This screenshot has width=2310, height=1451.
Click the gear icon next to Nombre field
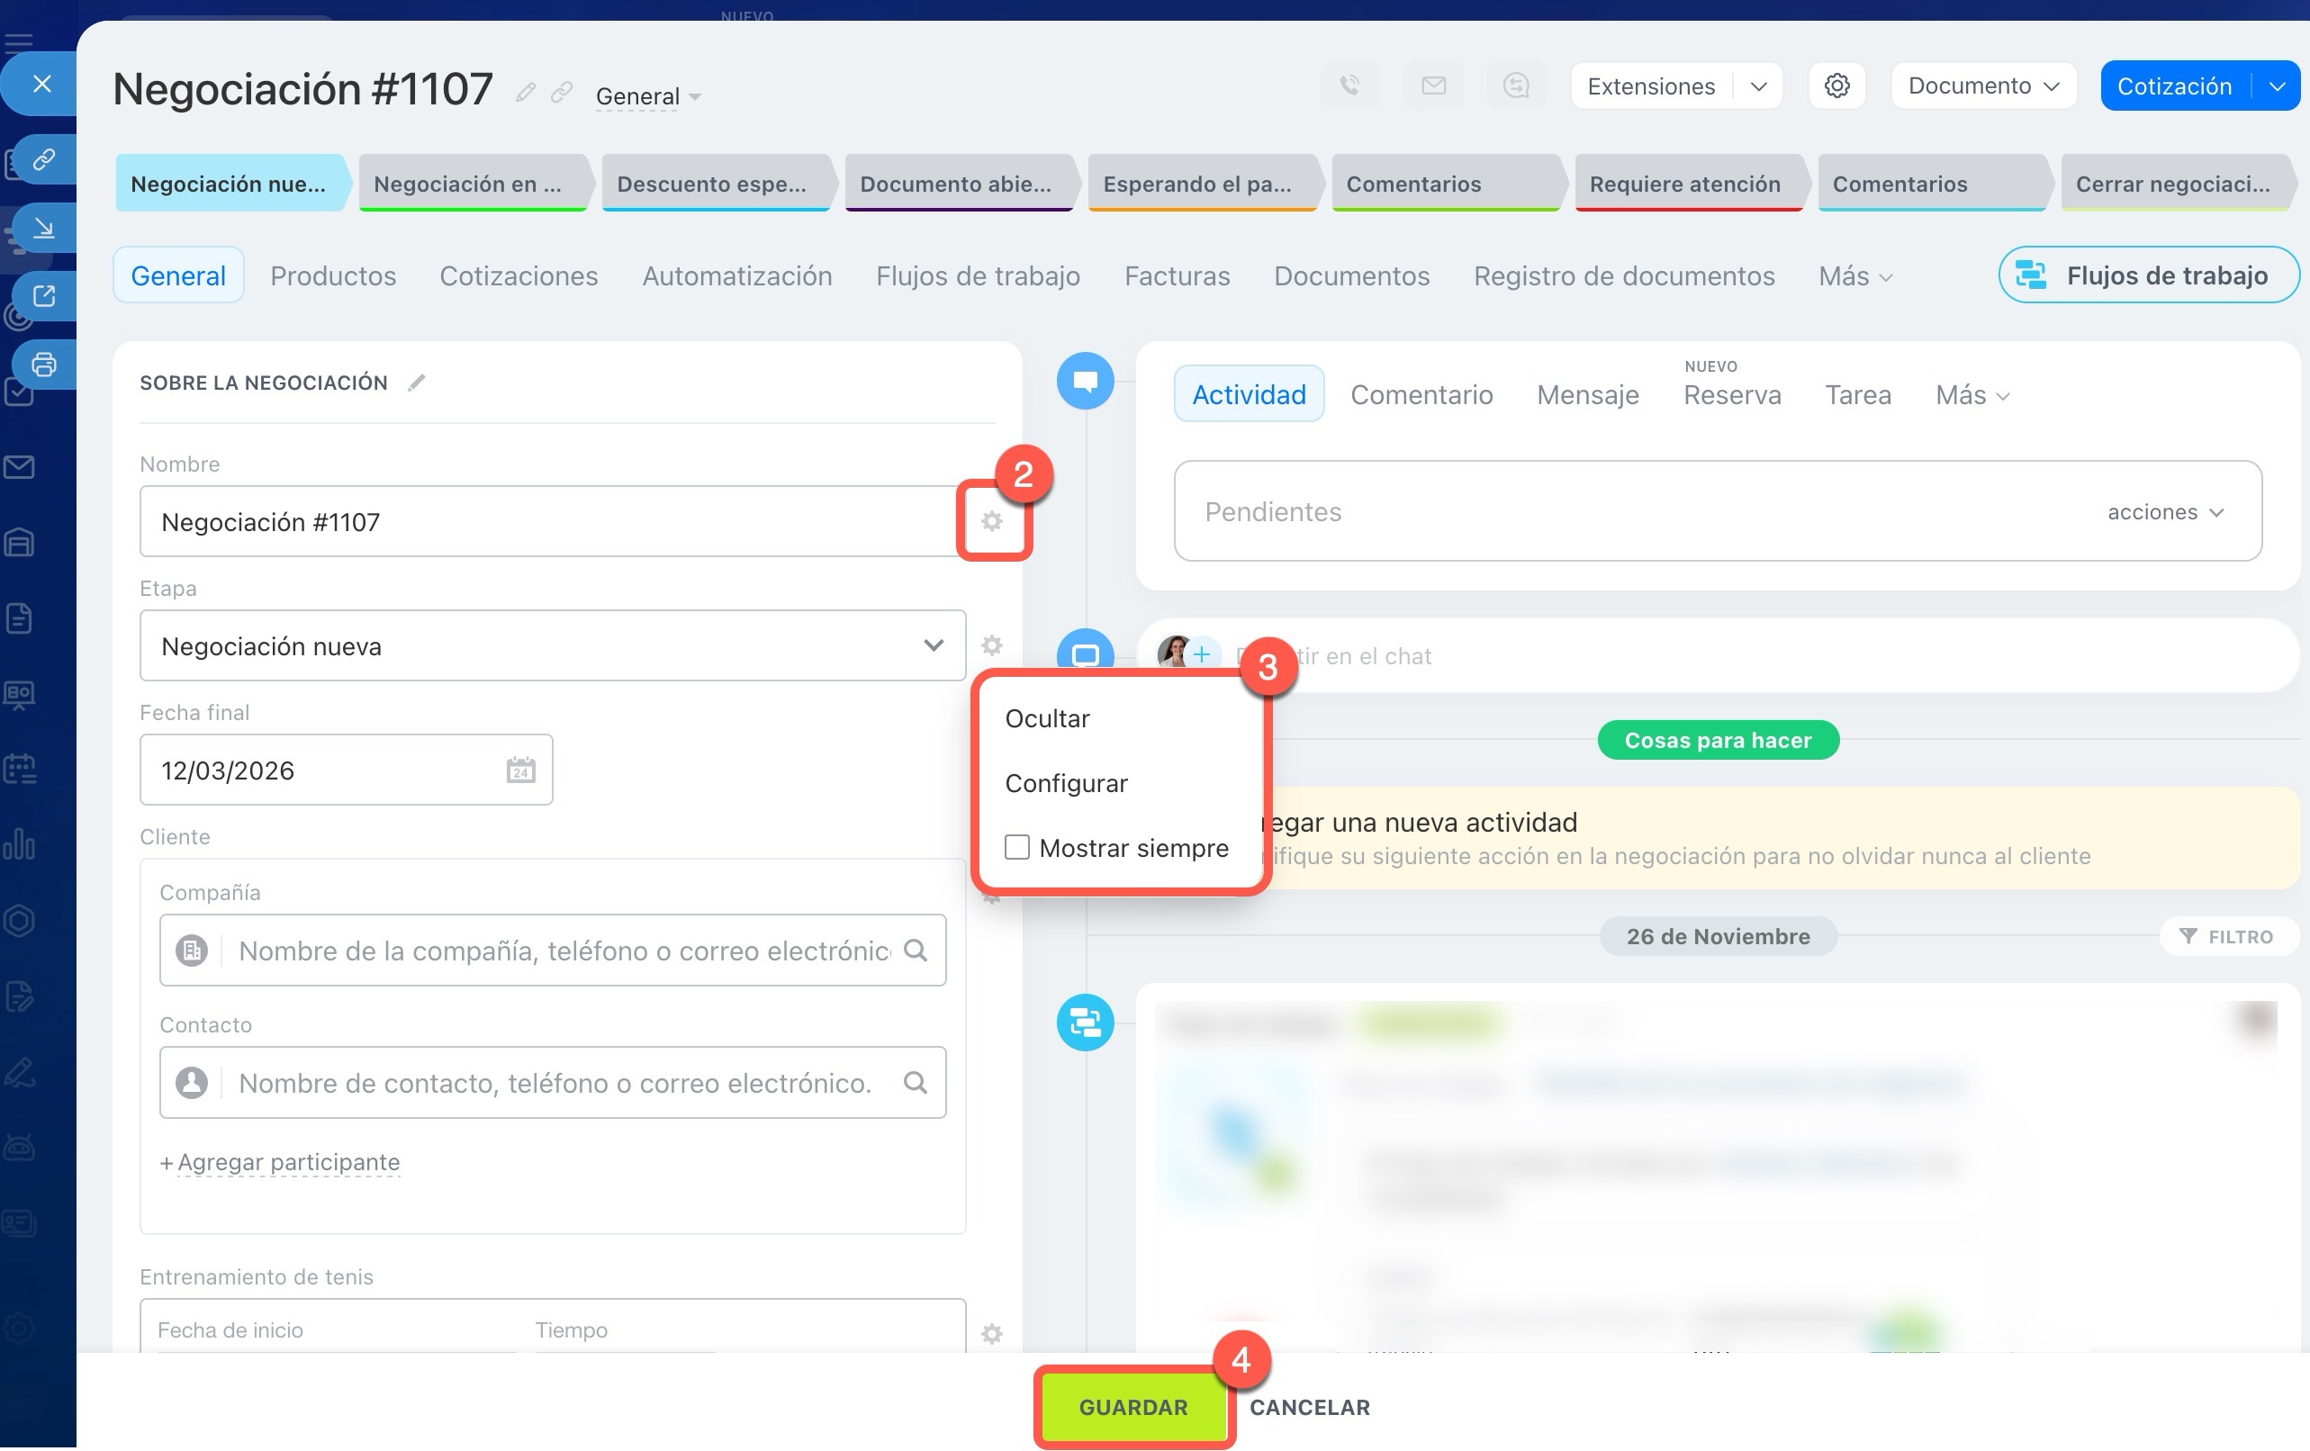coord(991,521)
